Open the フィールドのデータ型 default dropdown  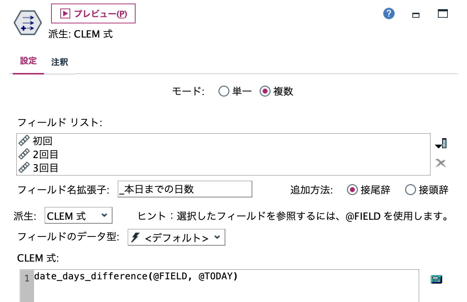[176, 237]
